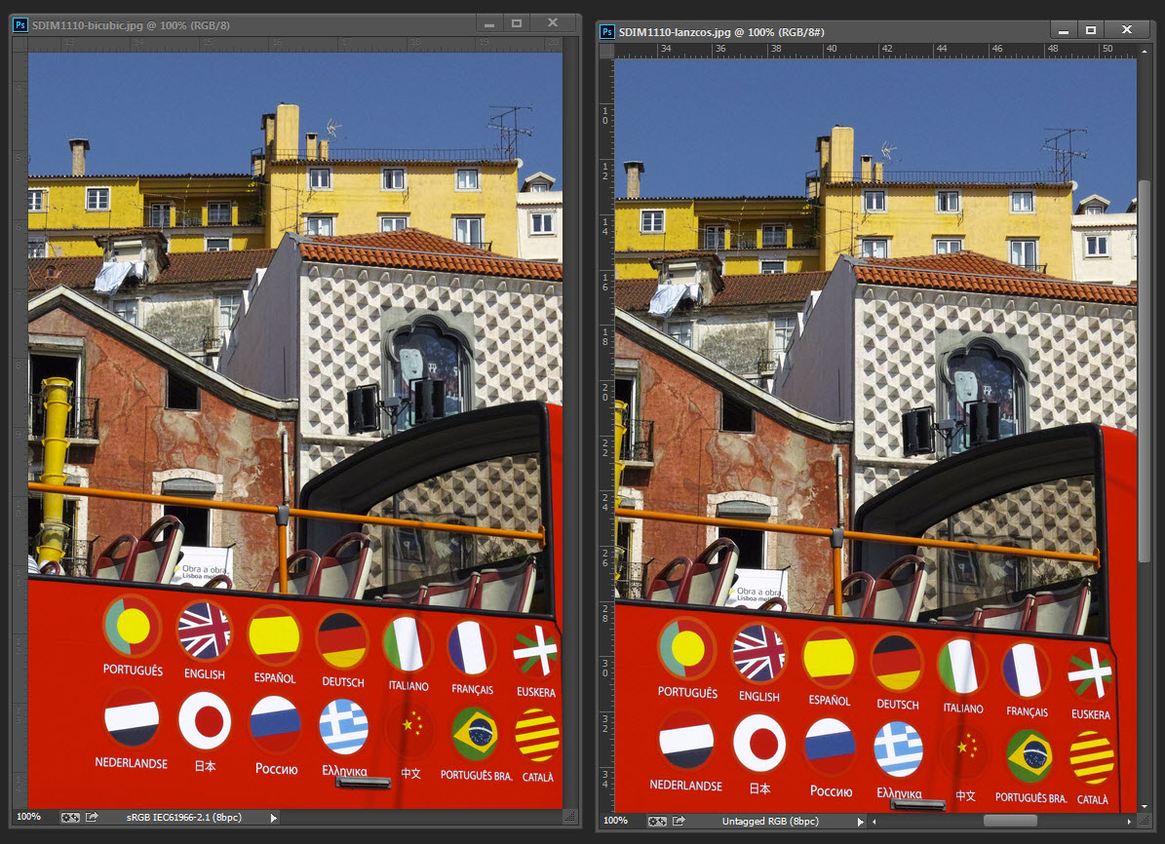Click the ruler origin corner in lanzcos window
The height and width of the screenshot is (844, 1165).
click(x=605, y=48)
